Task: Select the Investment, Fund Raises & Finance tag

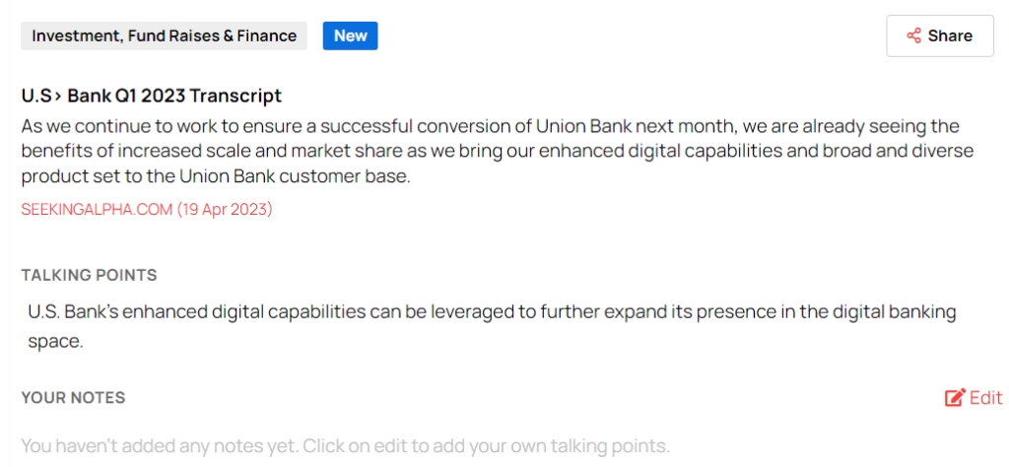Action: click(164, 35)
